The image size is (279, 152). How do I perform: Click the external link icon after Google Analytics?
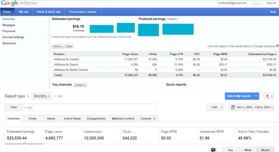point(277,46)
